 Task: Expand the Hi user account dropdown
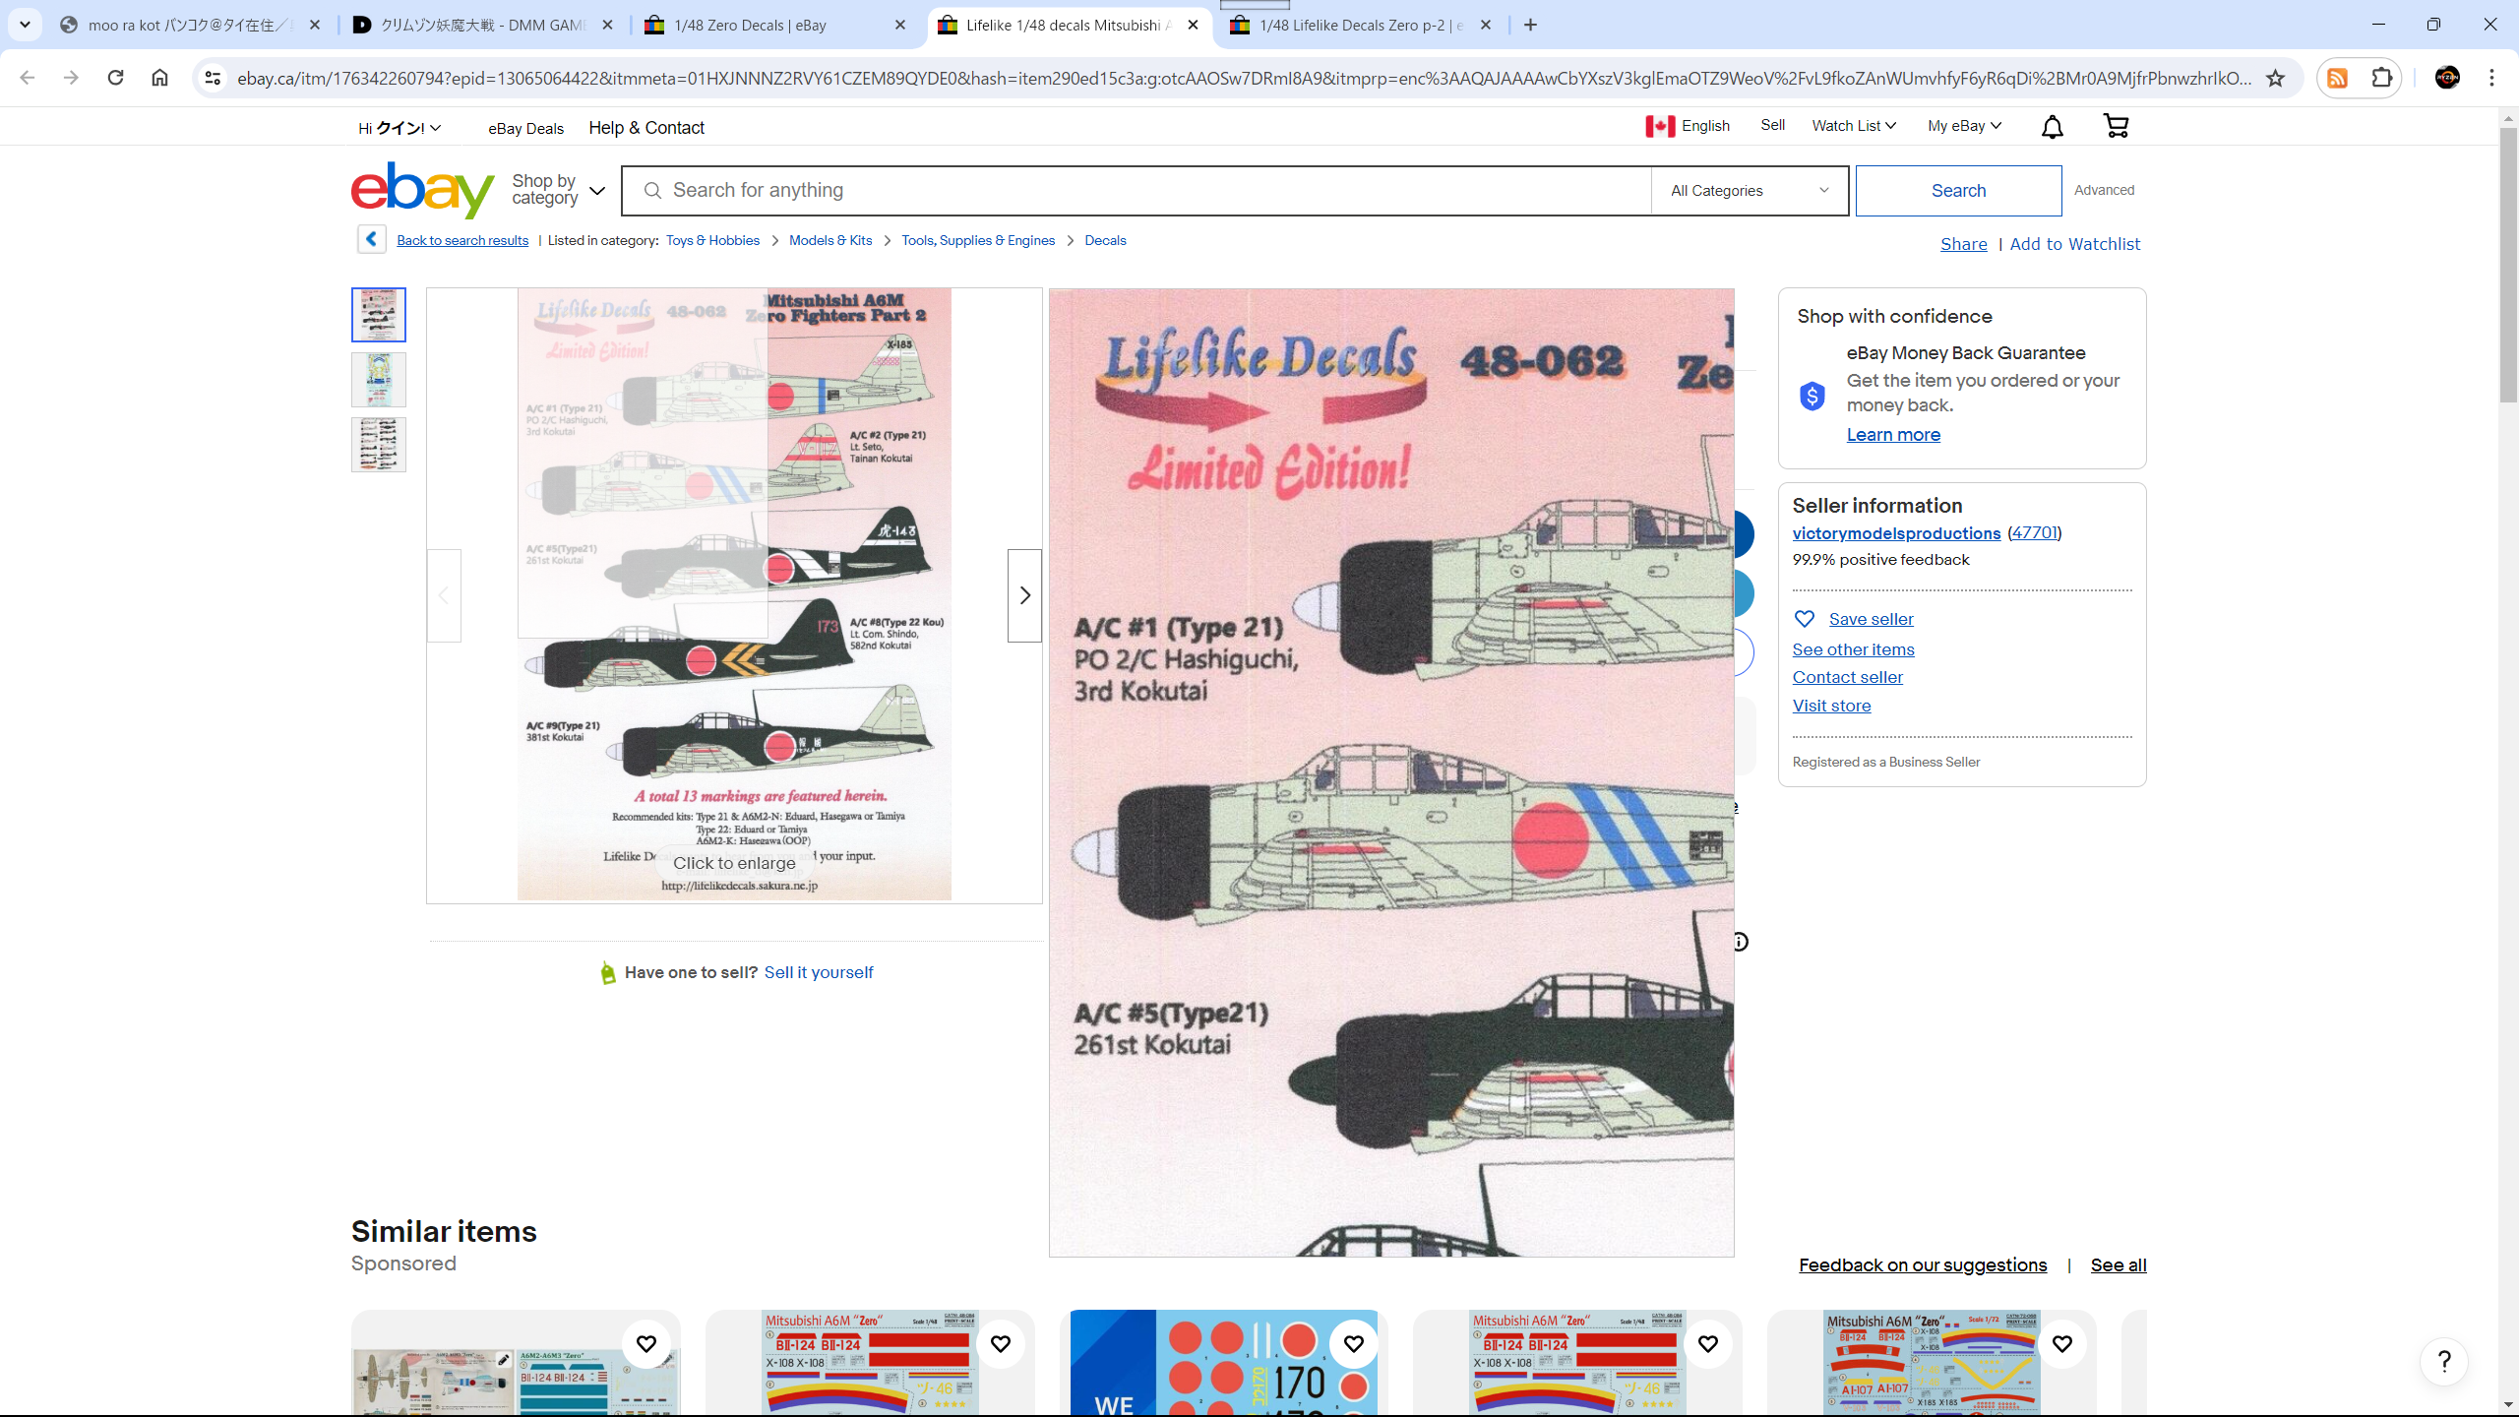tap(399, 128)
